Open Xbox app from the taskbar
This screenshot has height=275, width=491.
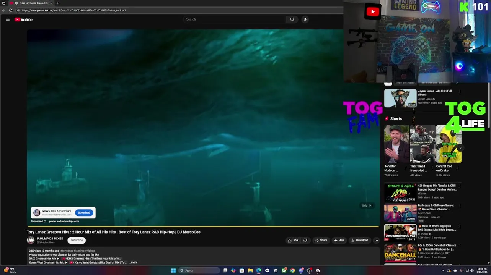tap(284, 270)
